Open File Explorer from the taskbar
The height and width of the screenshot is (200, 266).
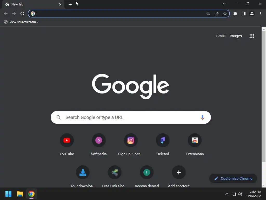pyautogui.click(x=20, y=194)
